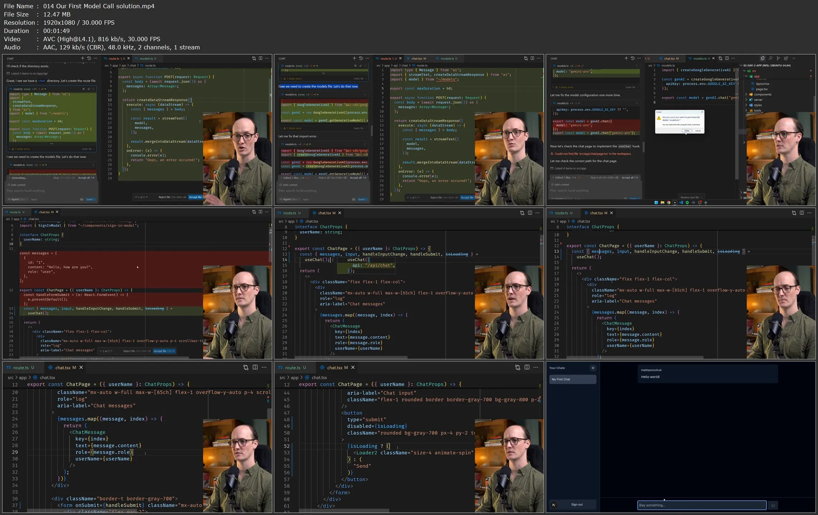818x515 pixels.
Task: Click the chat breadcrumb segment in the Generating... frame
Action: tap(133, 65)
